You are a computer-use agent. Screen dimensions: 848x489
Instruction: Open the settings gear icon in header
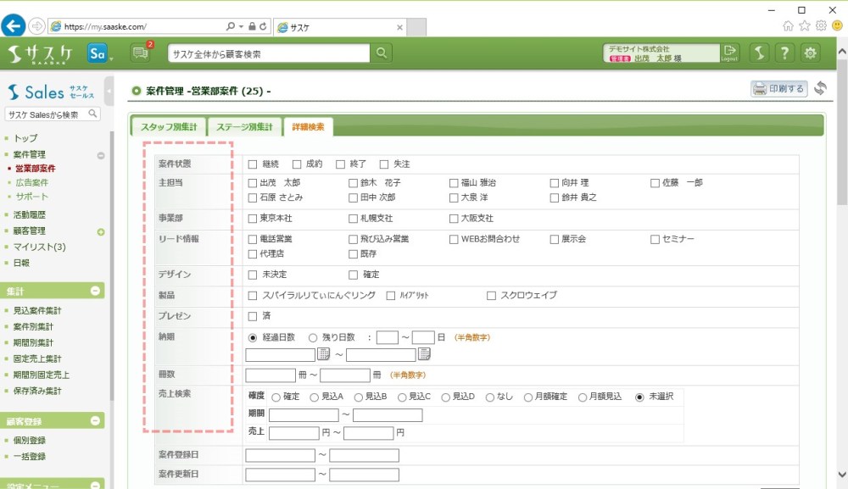[812, 53]
